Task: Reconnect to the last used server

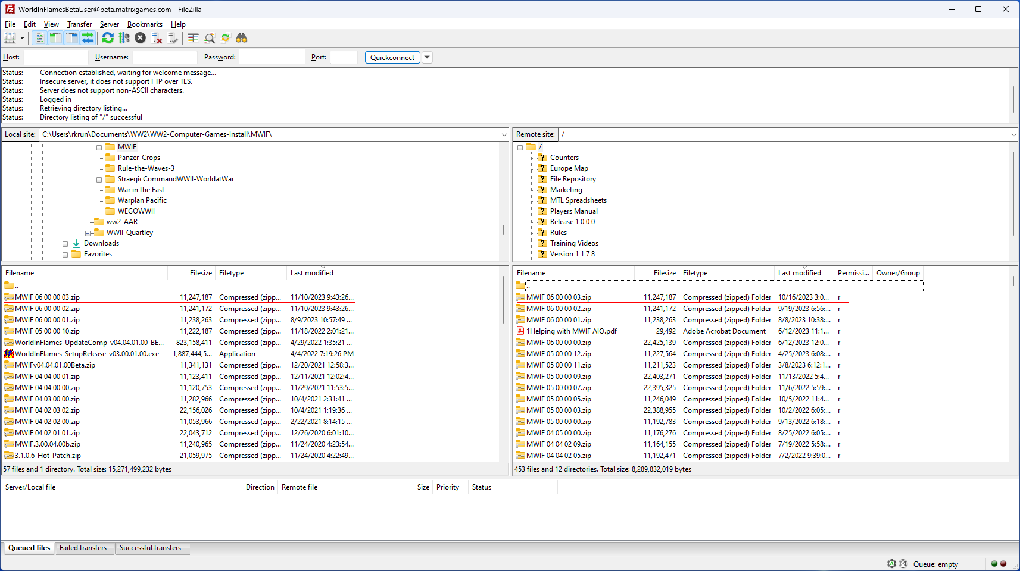Action: coord(173,38)
